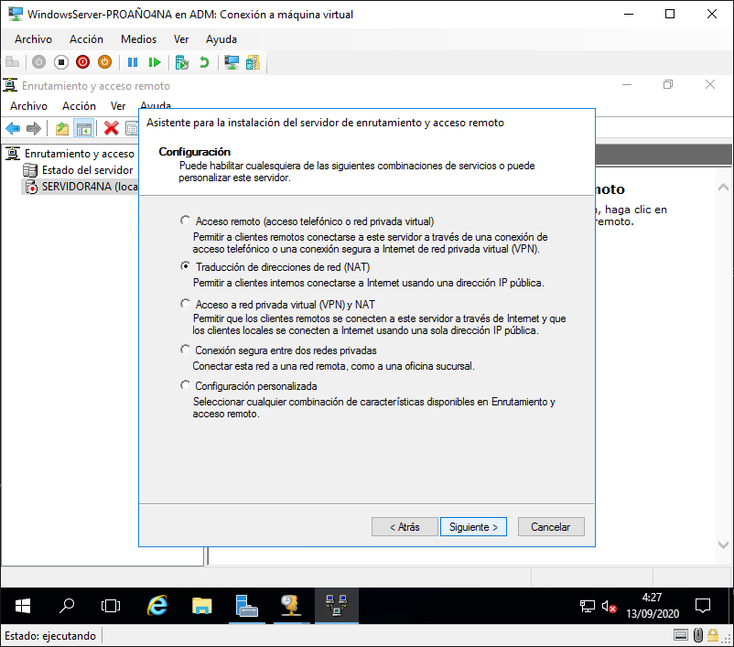This screenshot has width=734, height=647.
Task: Click the Up one level folder icon
Action: click(62, 128)
